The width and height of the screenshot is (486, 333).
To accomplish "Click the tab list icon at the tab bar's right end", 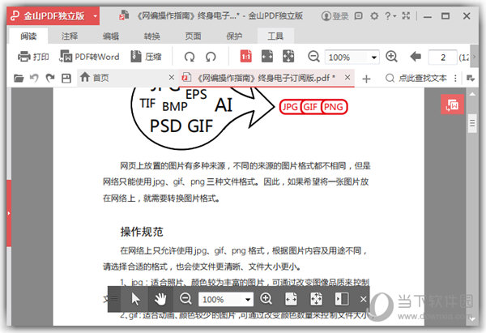I will pos(471,78).
